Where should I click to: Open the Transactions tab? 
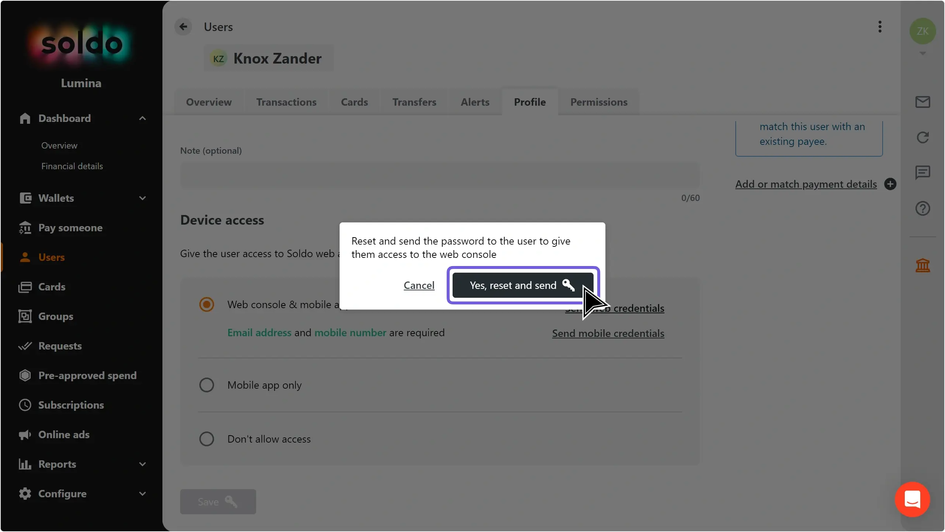click(x=286, y=102)
